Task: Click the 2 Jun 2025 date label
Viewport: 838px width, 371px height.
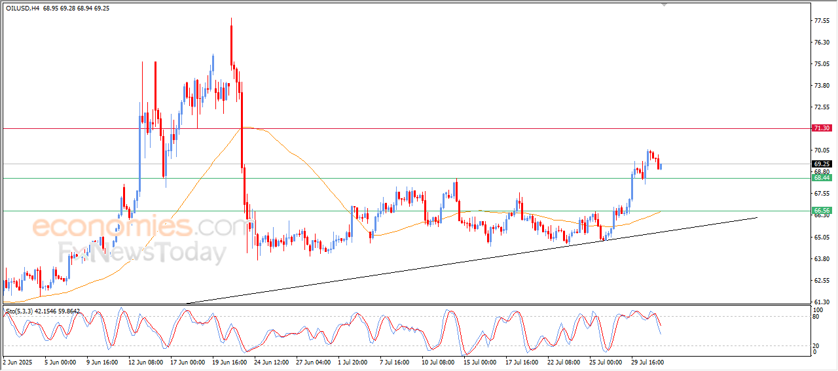Action: [17, 361]
